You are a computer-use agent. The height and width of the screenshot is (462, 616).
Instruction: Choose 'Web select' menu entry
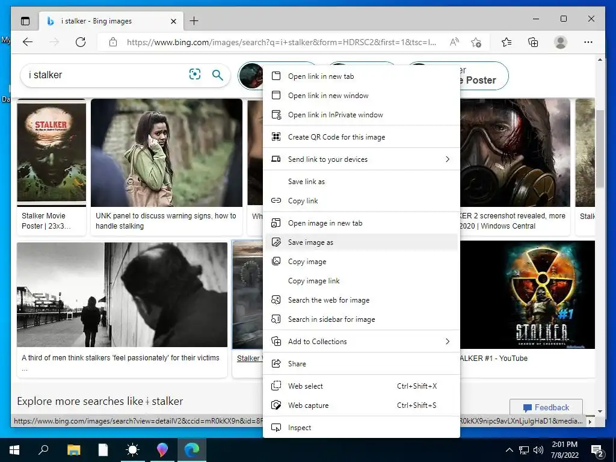362,386
